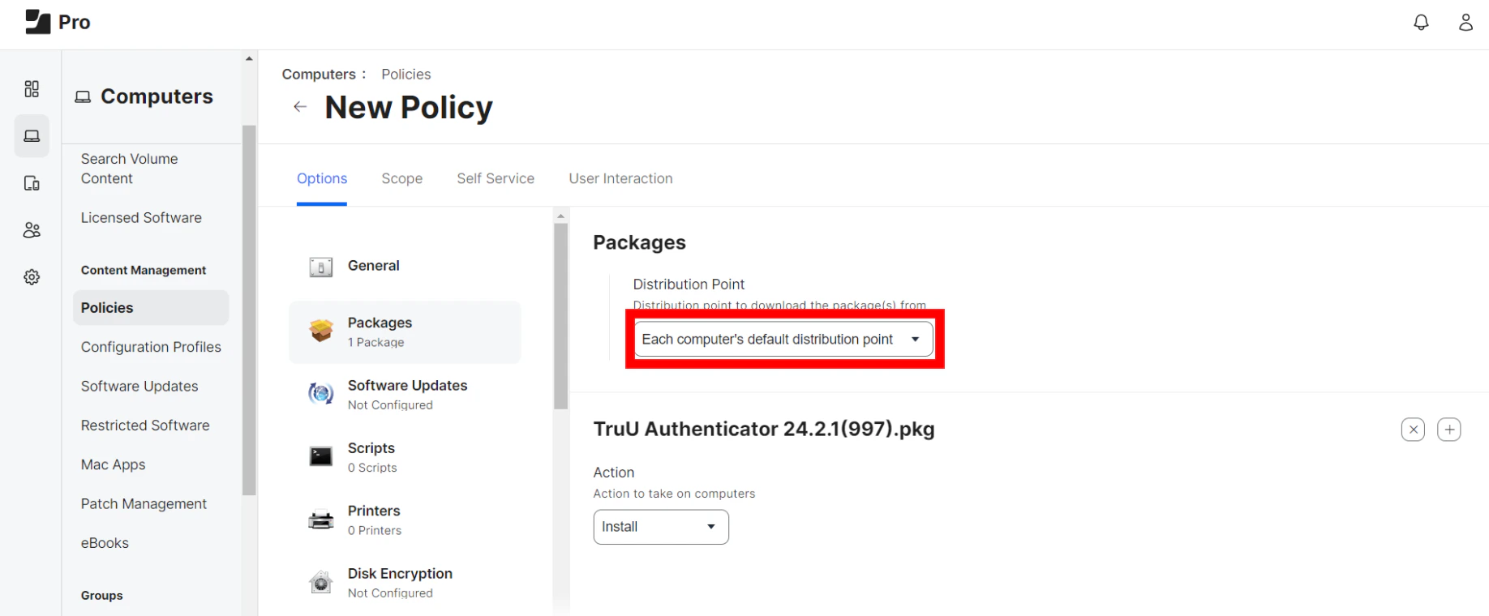The image size is (1489, 616).
Task: Open Patch Management in sidebar
Action: point(144,504)
